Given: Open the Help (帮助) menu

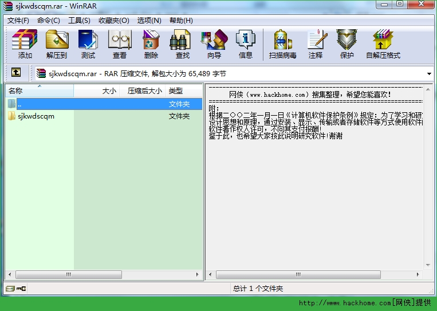Looking at the screenshot, I should (x=181, y=21).
